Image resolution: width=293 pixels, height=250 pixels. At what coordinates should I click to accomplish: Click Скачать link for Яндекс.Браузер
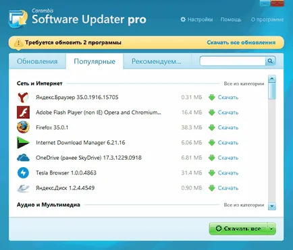point(228,98)
